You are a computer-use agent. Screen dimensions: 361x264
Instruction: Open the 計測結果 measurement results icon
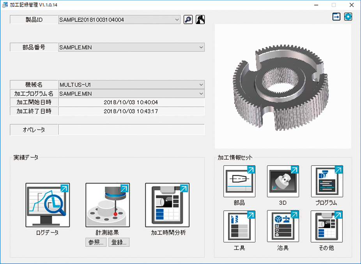(x=108, y=205)
